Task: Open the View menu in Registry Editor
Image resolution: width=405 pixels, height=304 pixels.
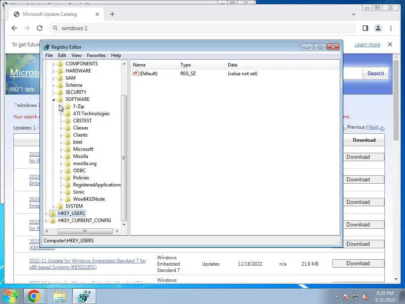Action: (x=76, y=55)
